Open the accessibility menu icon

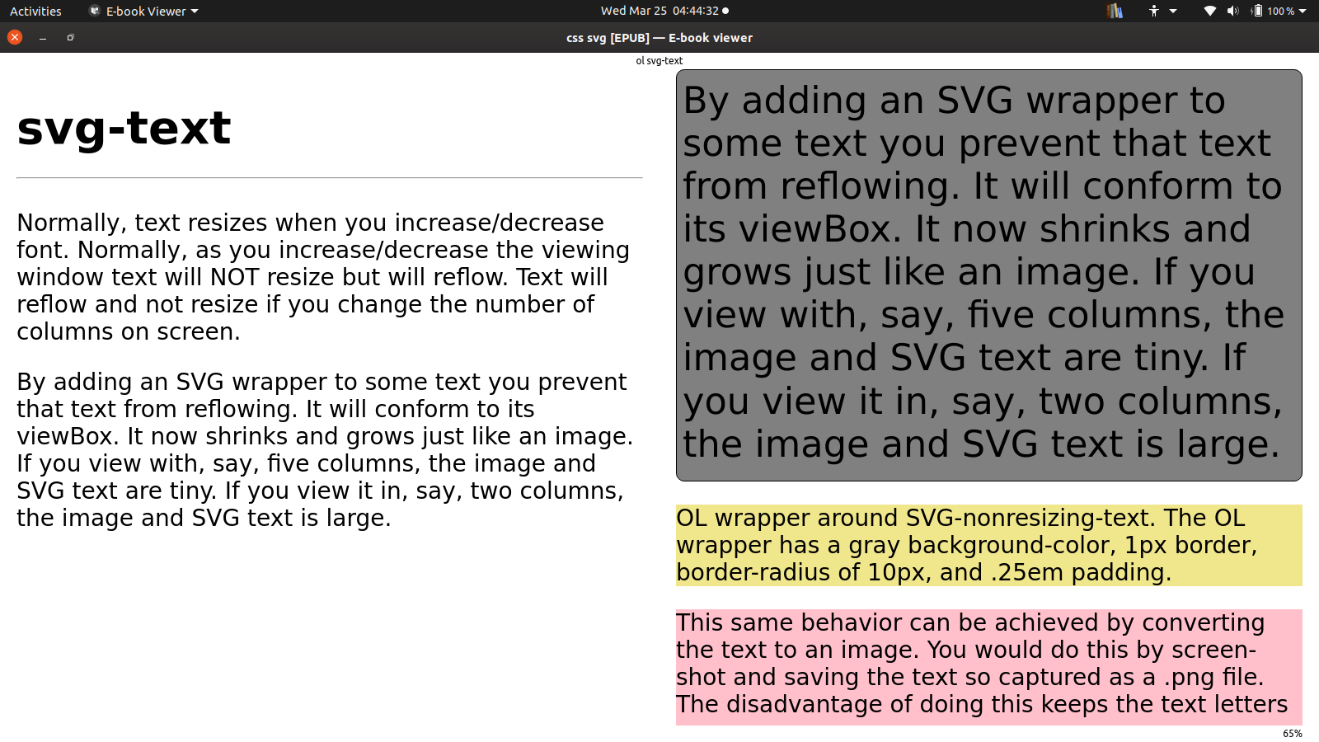click(x=1154, y=11)
